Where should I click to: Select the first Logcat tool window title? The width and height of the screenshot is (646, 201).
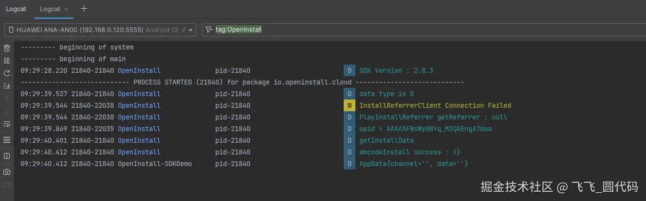point(16,9)
